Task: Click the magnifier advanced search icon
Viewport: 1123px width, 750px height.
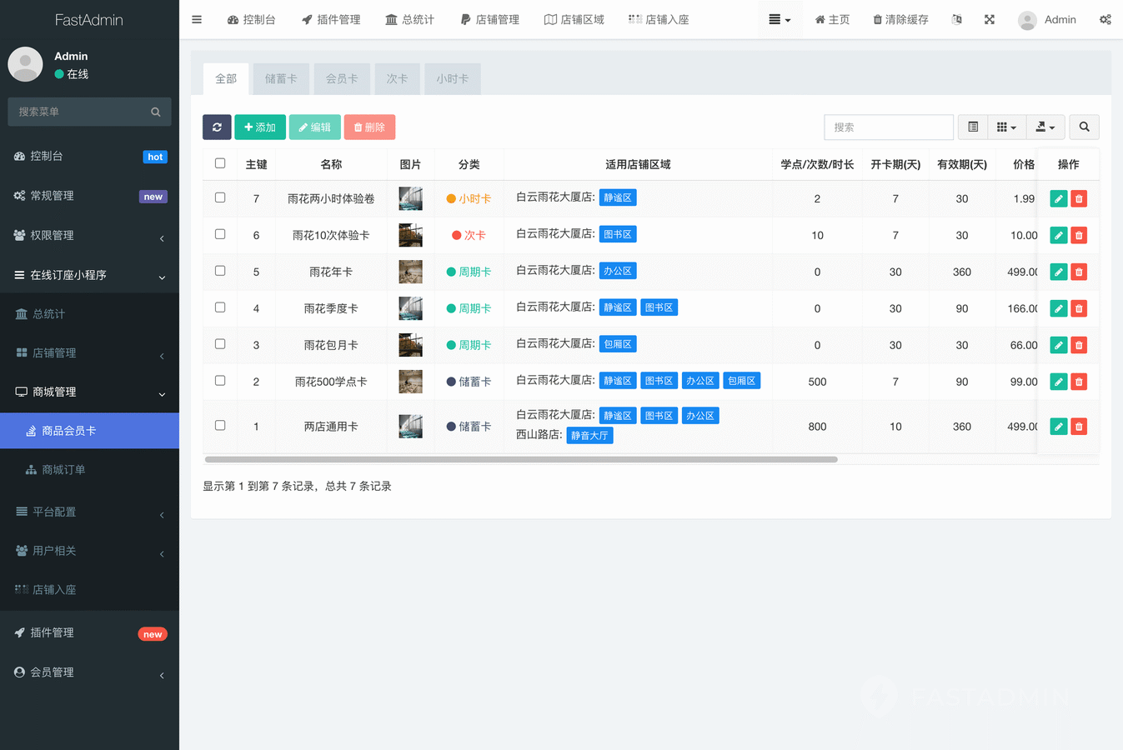Action: click(1084, 127)
